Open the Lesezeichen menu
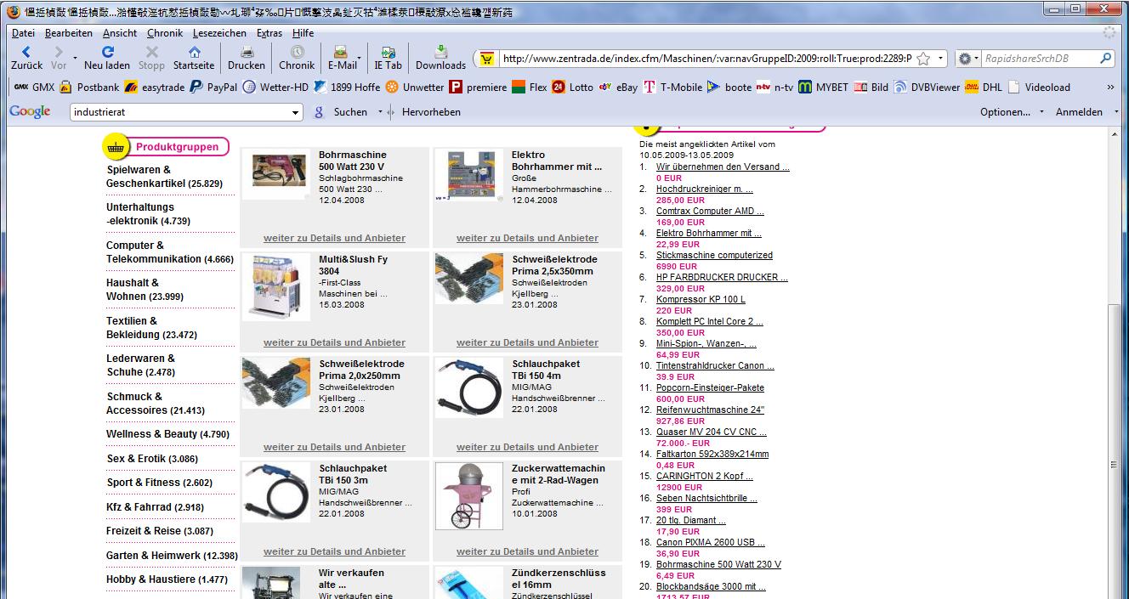 (x=219, y=33)
